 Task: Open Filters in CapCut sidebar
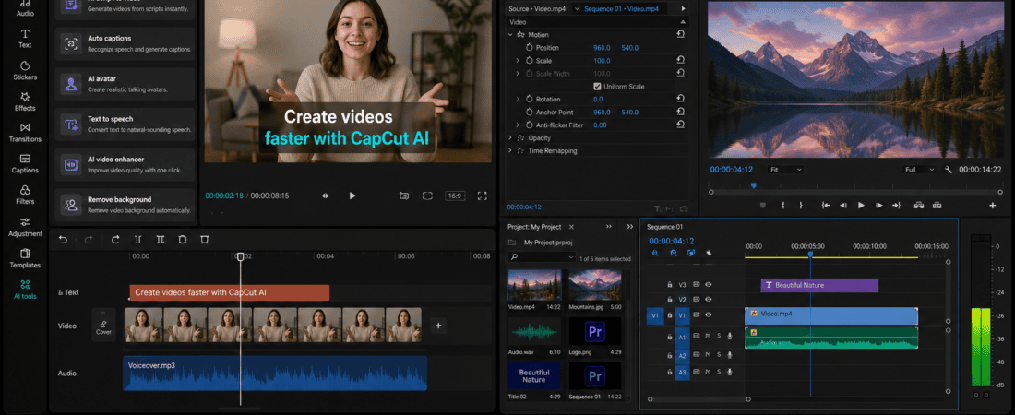tap(25, 195)
